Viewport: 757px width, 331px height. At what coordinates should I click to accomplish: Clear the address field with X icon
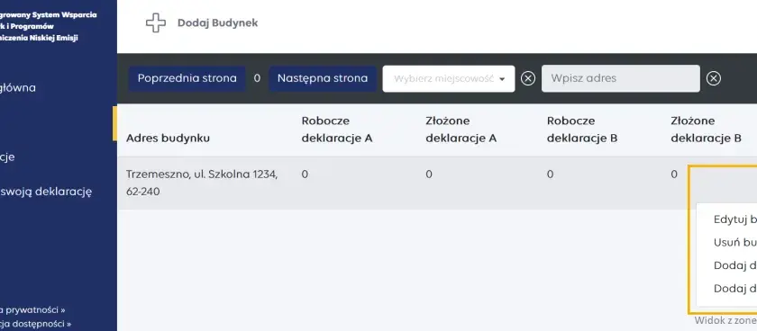[714, 78]
